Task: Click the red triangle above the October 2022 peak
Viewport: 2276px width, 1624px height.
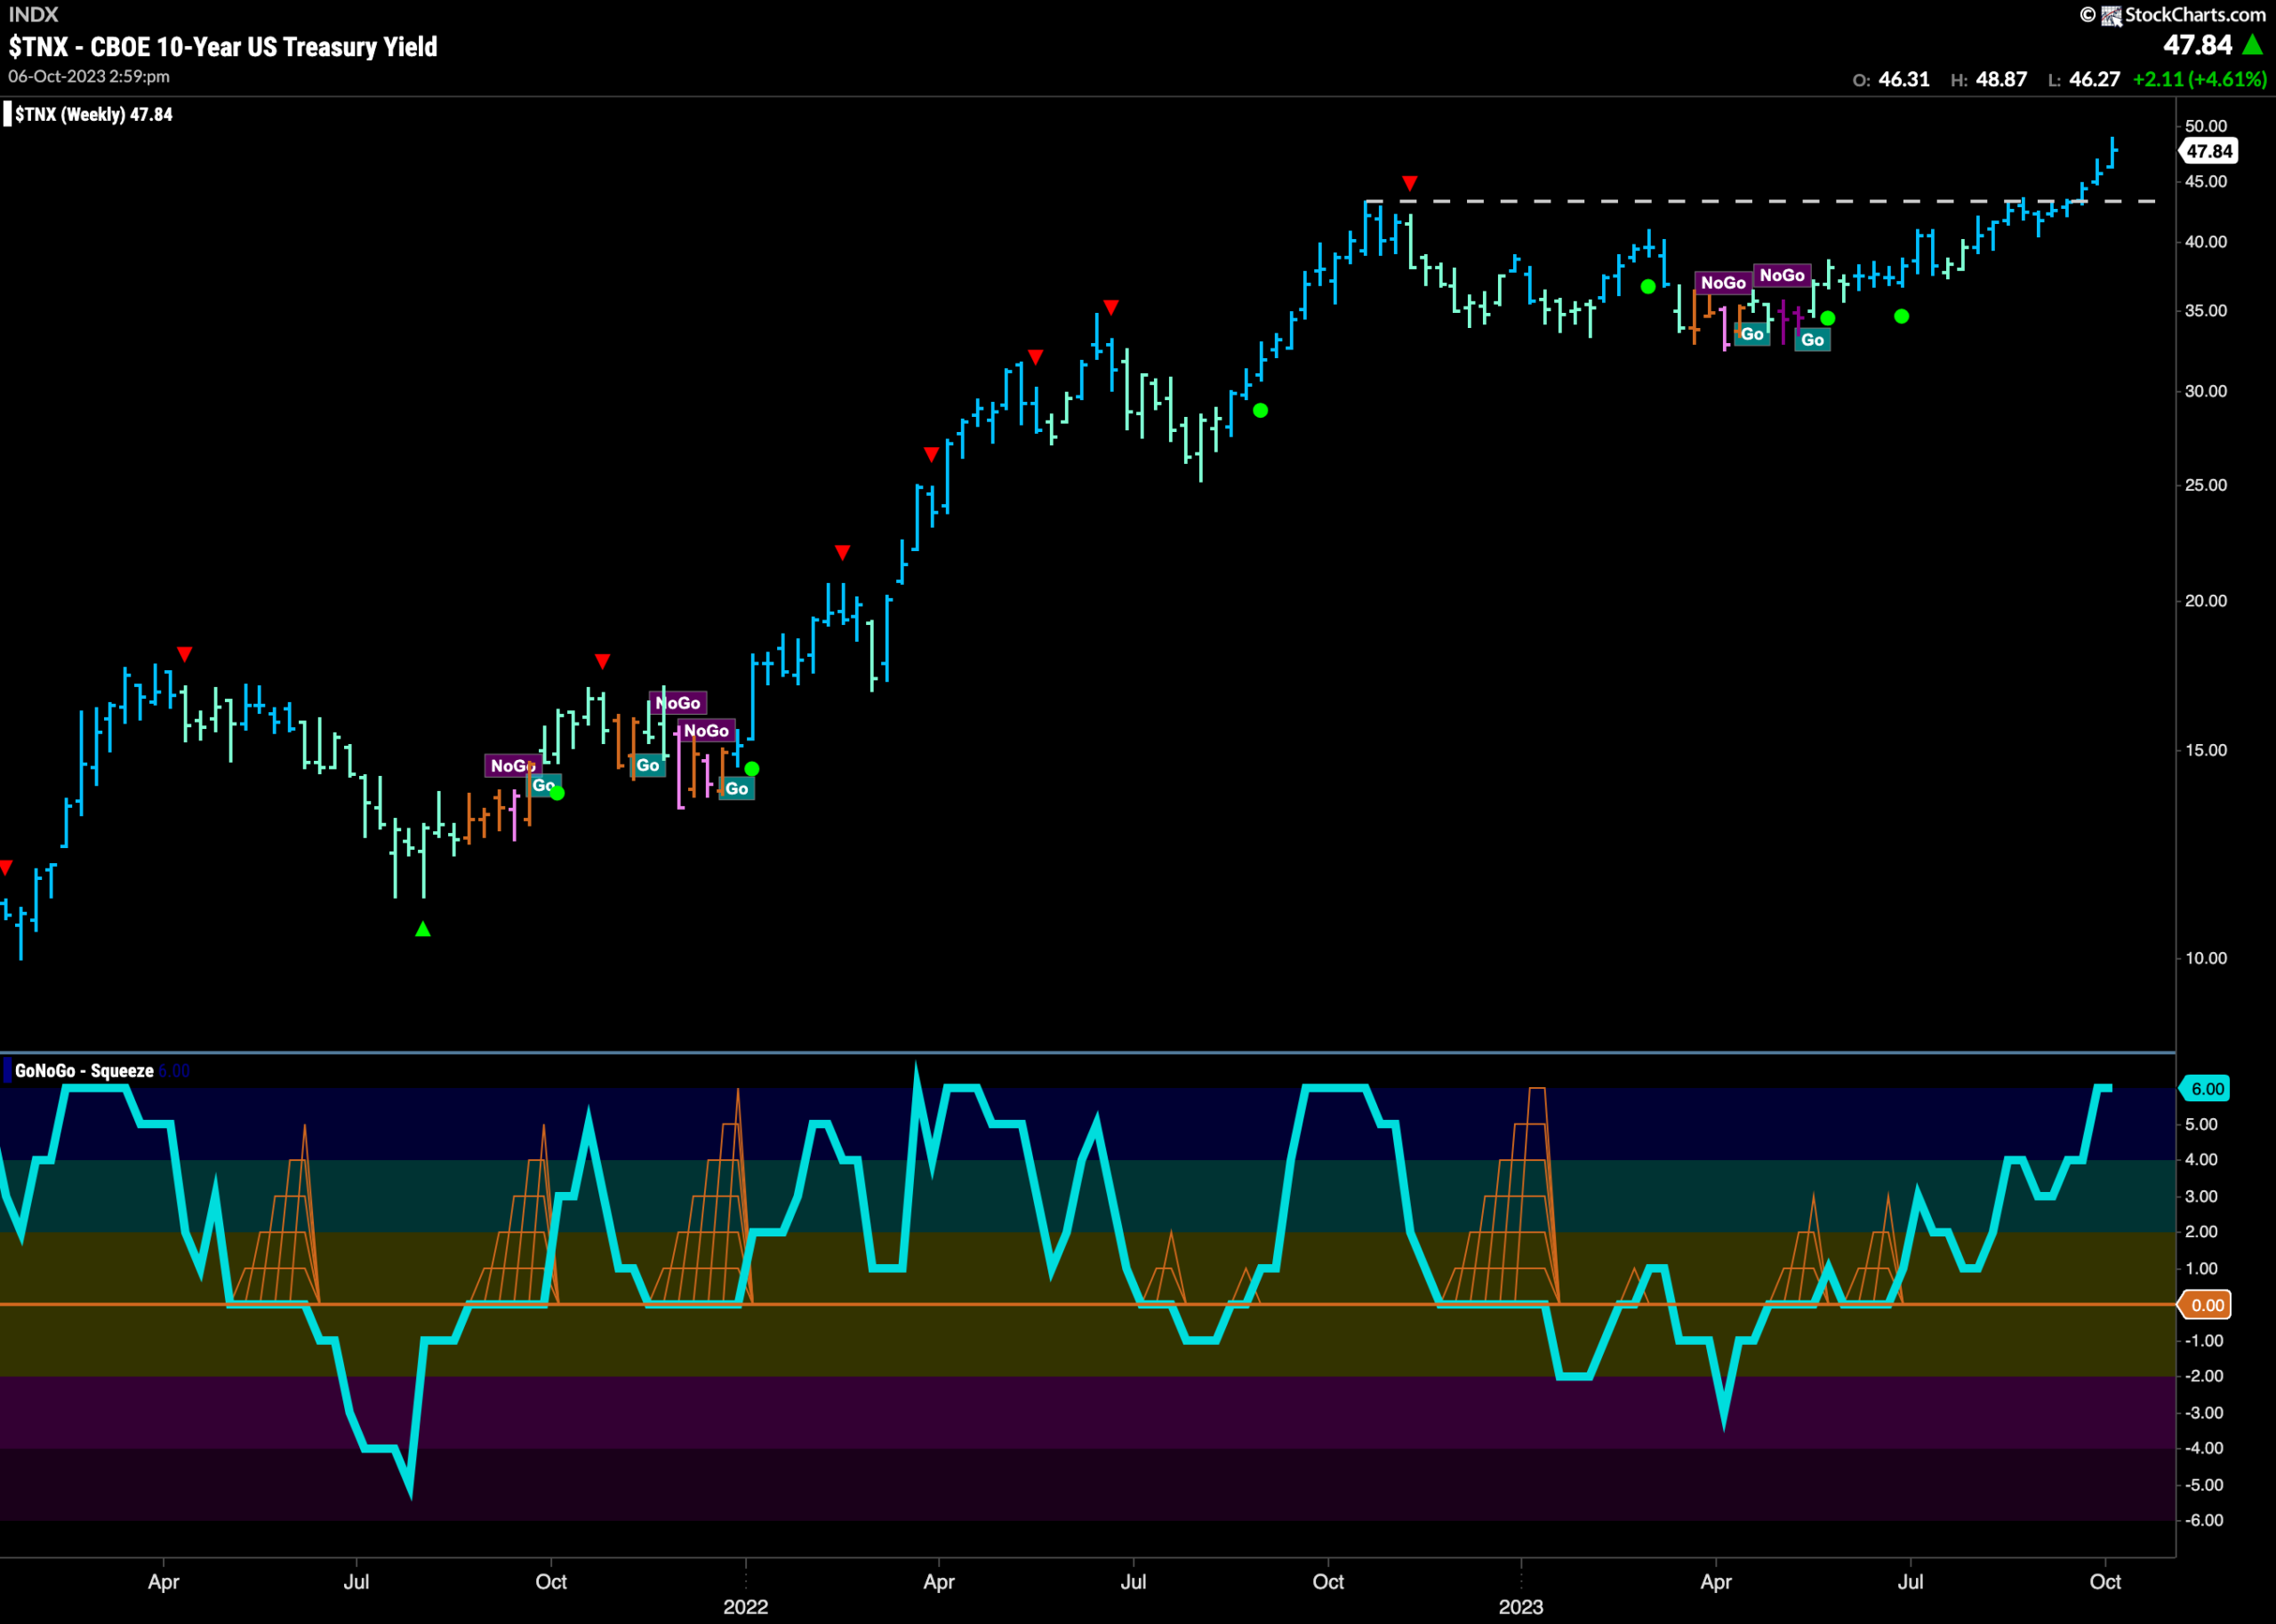Action: pyautogui.click(x=1410, y=183)
